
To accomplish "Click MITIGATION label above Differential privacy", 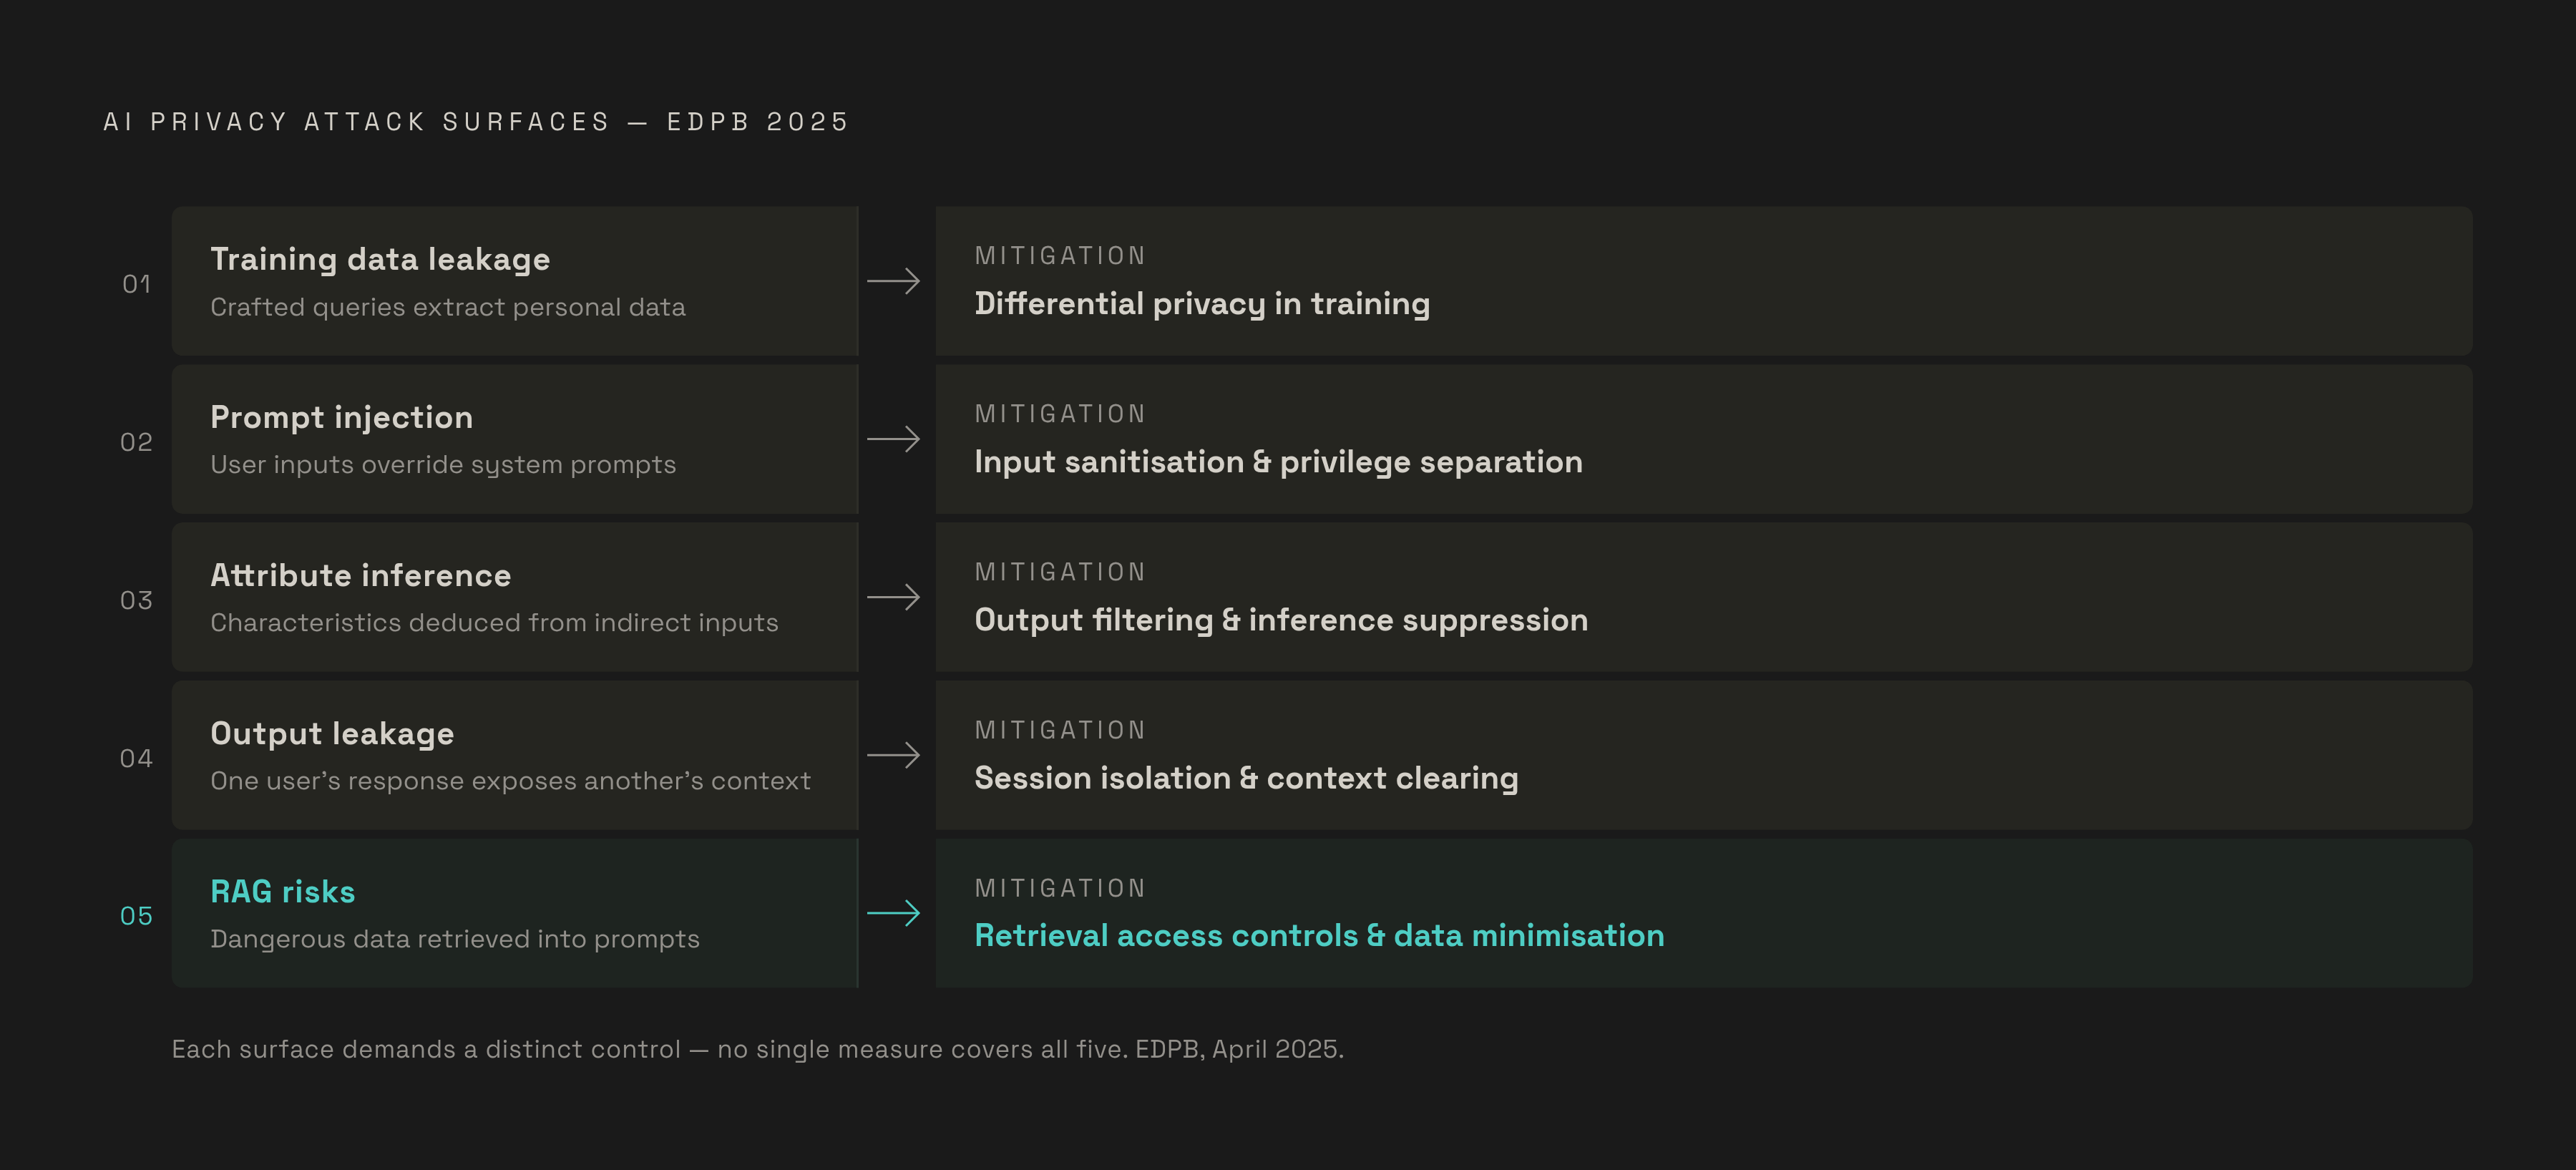I will point(1060,256).
